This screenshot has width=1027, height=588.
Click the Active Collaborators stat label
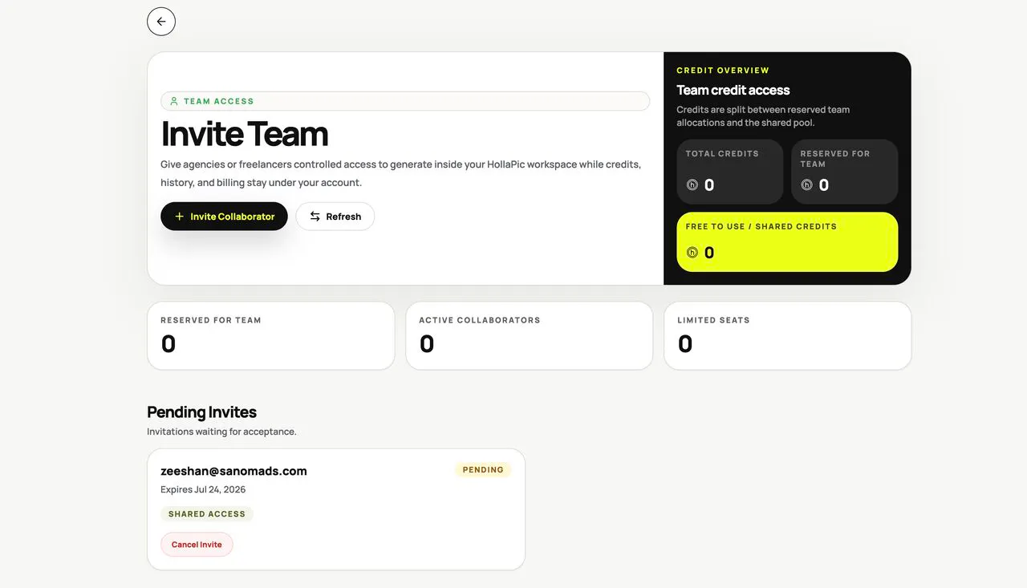click(480, 320)
